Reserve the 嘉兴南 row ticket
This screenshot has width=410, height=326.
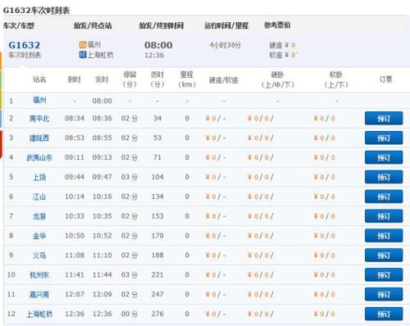(x=384, y=294)
